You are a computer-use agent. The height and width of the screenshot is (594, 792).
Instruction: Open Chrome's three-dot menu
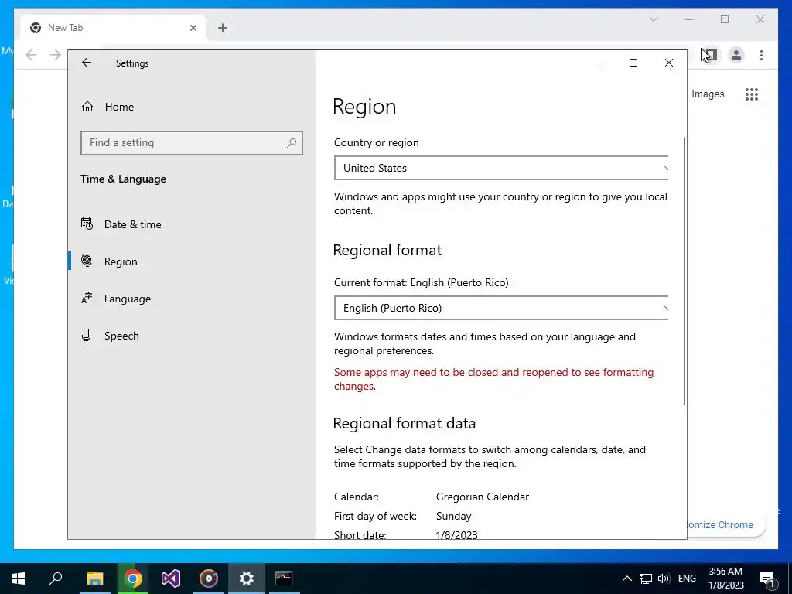[761, 55]
